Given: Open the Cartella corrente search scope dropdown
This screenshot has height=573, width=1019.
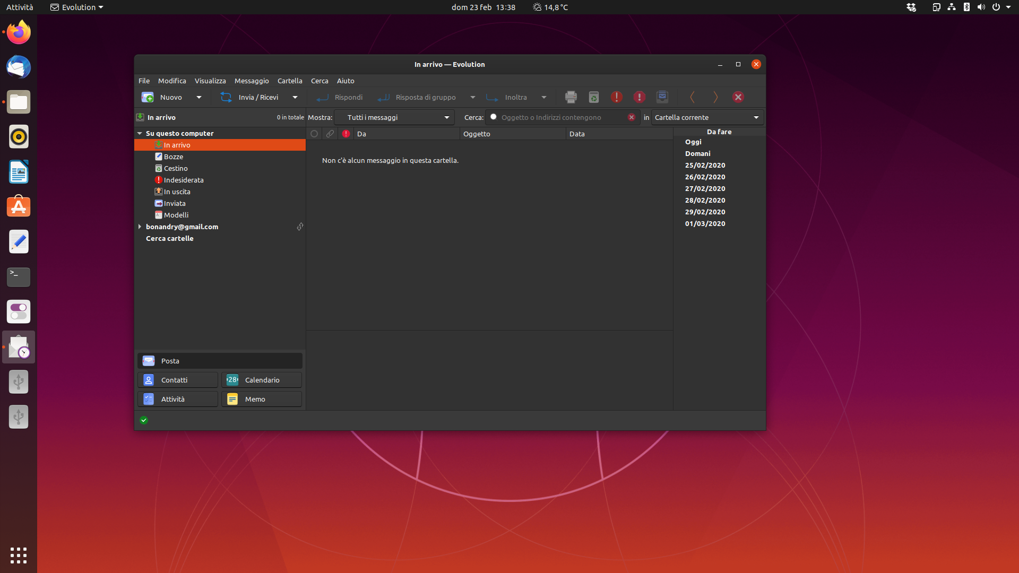Looking at the screenshot, I should tap(707, 117).
